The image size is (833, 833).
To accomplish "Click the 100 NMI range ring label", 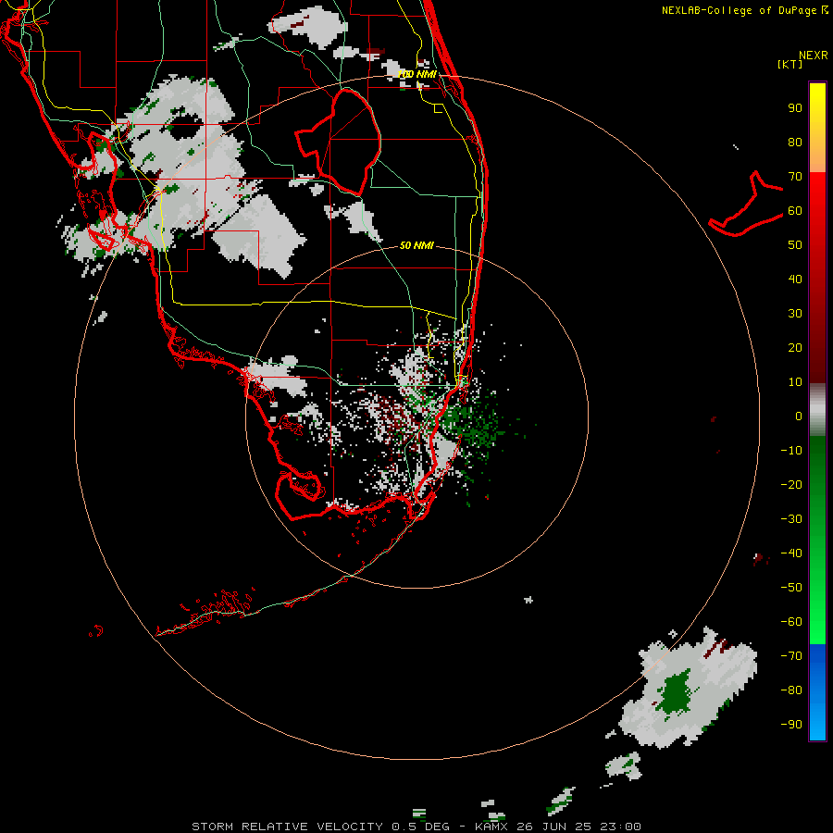I will pos(417,74).
